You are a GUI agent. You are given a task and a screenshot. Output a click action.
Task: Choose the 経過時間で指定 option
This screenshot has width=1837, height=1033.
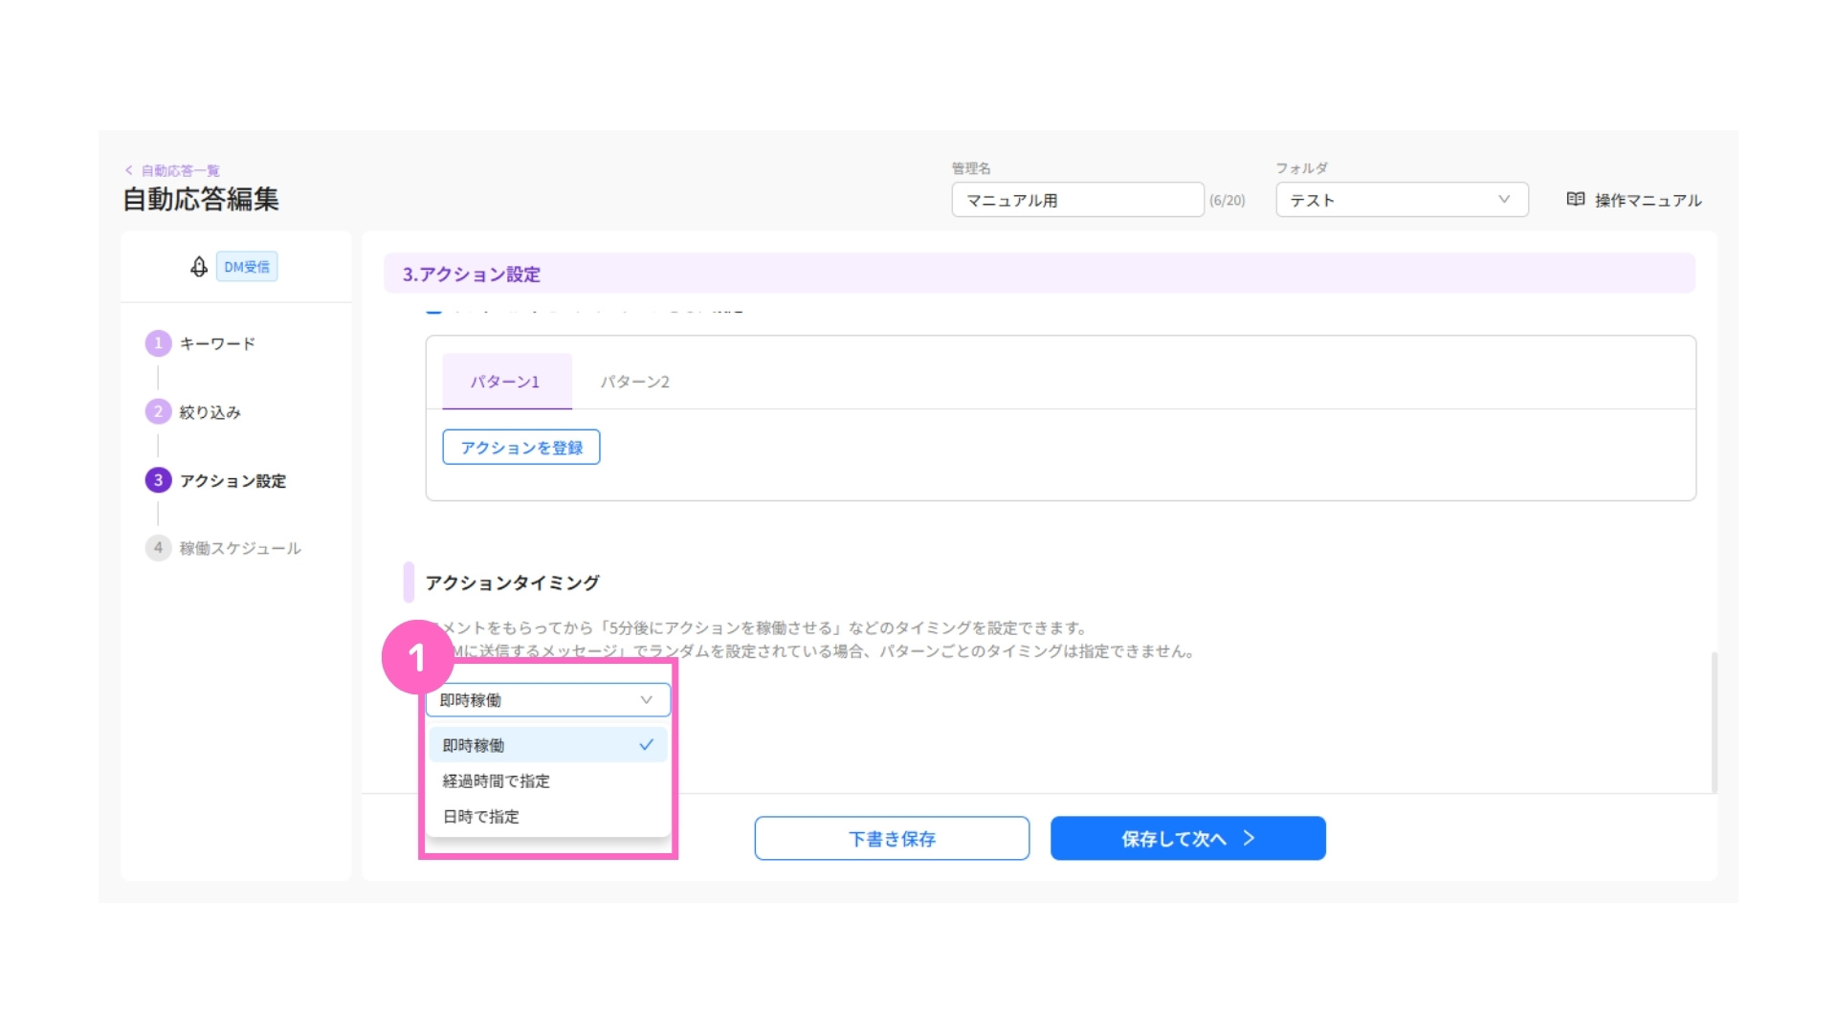(548, 780)
